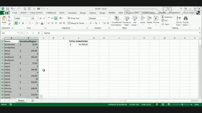
Task: Open the font size dropdown
Action: [38, 18]
